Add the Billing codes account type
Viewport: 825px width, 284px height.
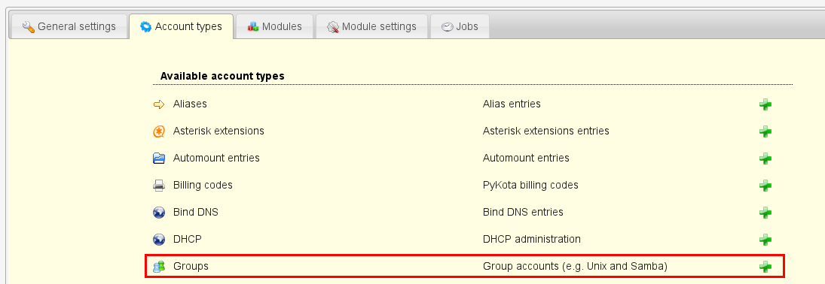(765, 186)
